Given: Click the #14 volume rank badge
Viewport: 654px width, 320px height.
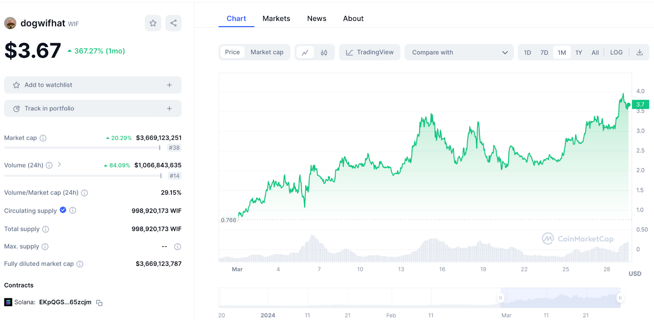Looking at the screenshot, I should click(175, 176).
